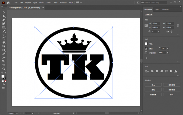Flip vertically in Transform section
The width and height of the screenshot is (183, 115).
[x=171, y=32]
